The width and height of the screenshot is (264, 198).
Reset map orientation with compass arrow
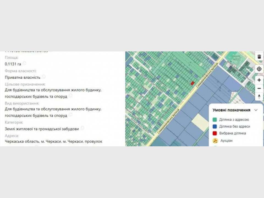259,97
